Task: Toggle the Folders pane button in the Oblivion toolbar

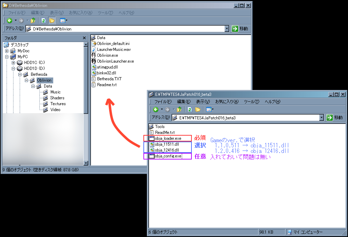Action: click(x=52, y=21)
